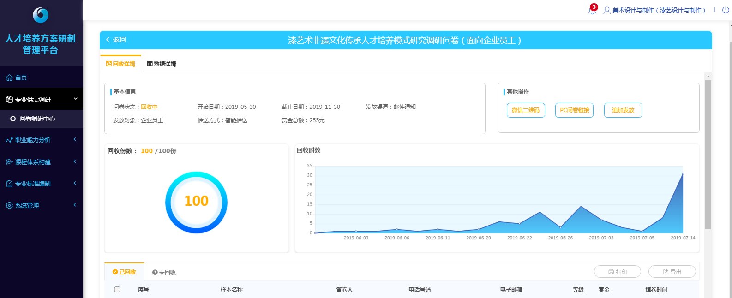Open the user profile icon
Screen dimensions: 732x298
click(607, 10)
